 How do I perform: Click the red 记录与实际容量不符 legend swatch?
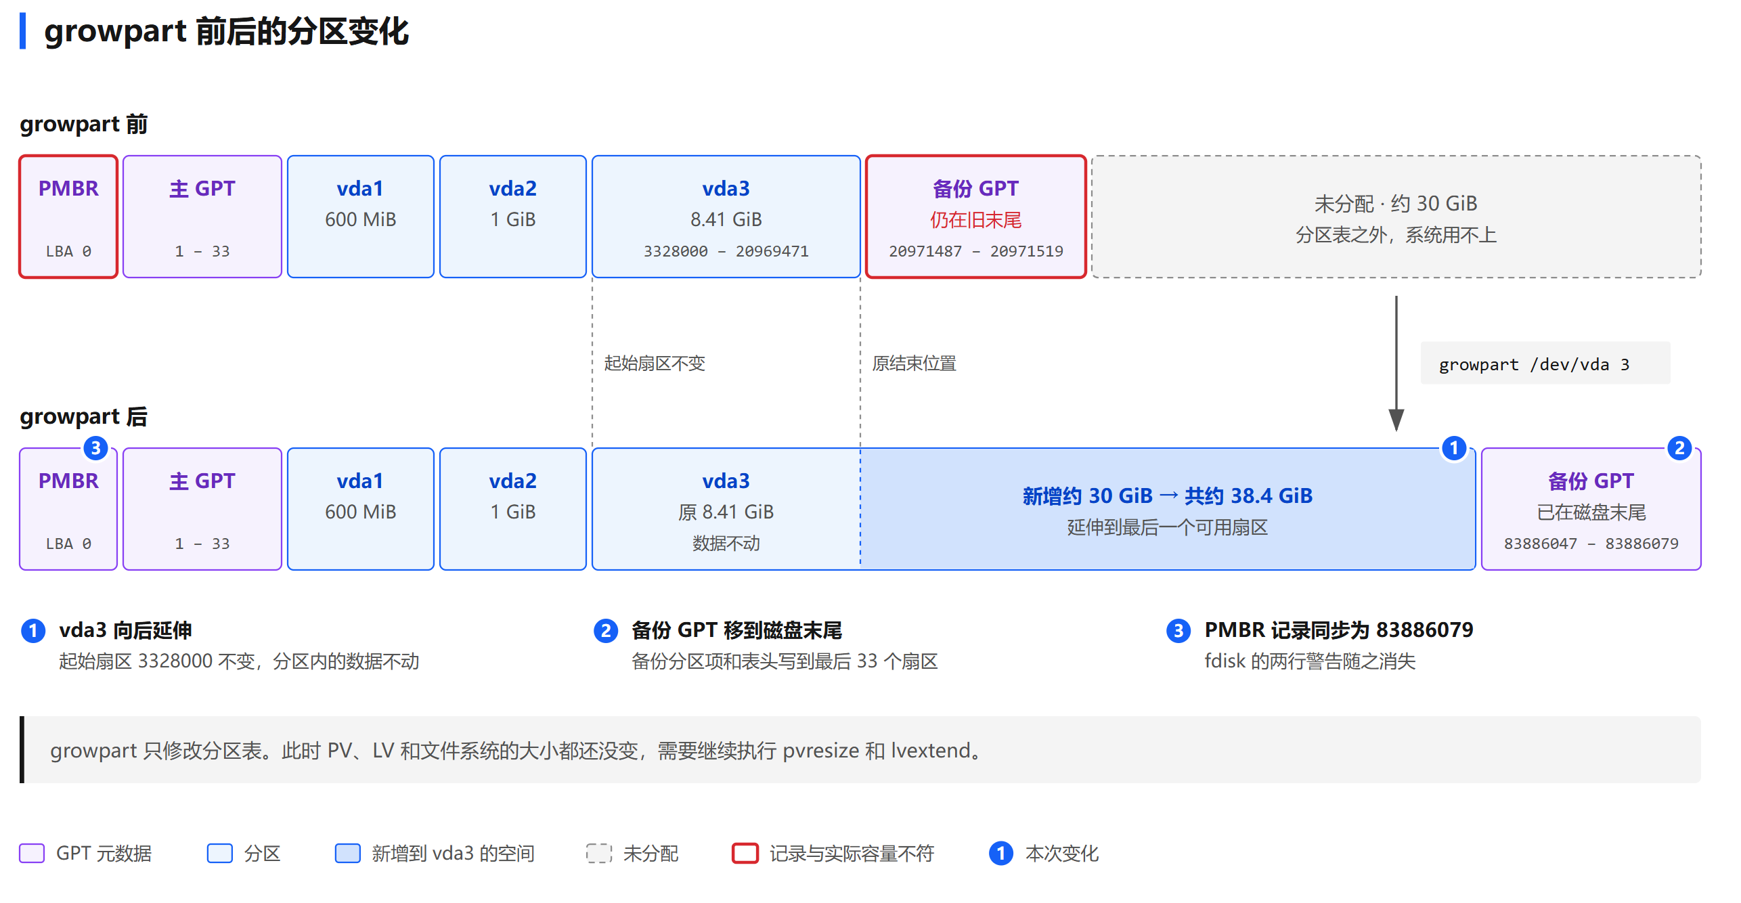[x=745, y=854]
